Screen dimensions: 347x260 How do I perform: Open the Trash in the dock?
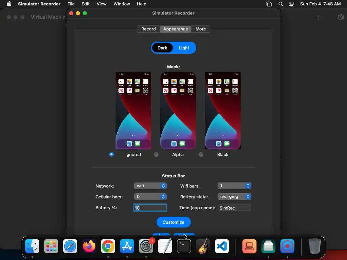tap(315, 246)
